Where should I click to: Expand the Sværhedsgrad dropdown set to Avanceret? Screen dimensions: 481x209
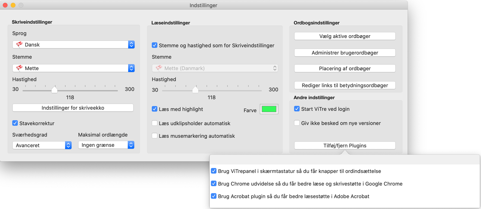(42, 145)
